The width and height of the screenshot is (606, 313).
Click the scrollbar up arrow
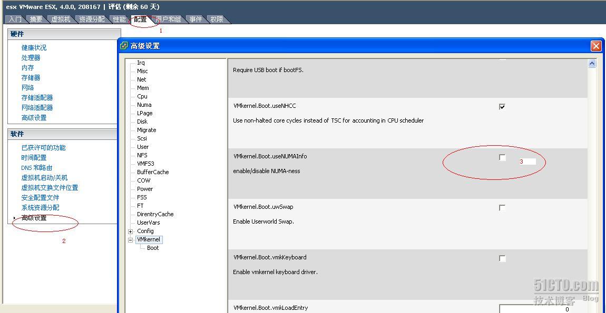click(x=592, y=63)
